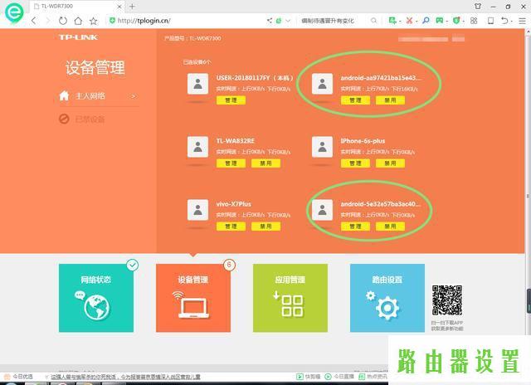This screenshot has width=531, height=385.
Task: Click 管理 for android-5e32e57ba3ac40 device
Action: click(x=355, y=227)
